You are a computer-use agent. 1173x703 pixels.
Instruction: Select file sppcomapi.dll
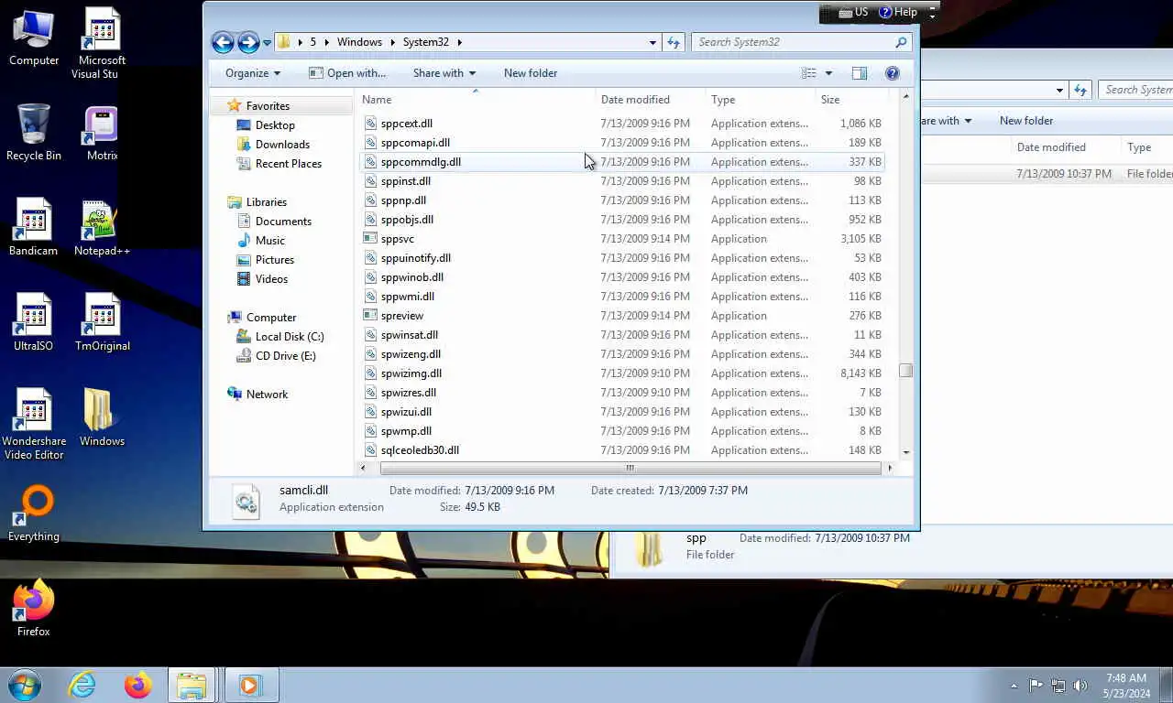click(x=415, y=143)
